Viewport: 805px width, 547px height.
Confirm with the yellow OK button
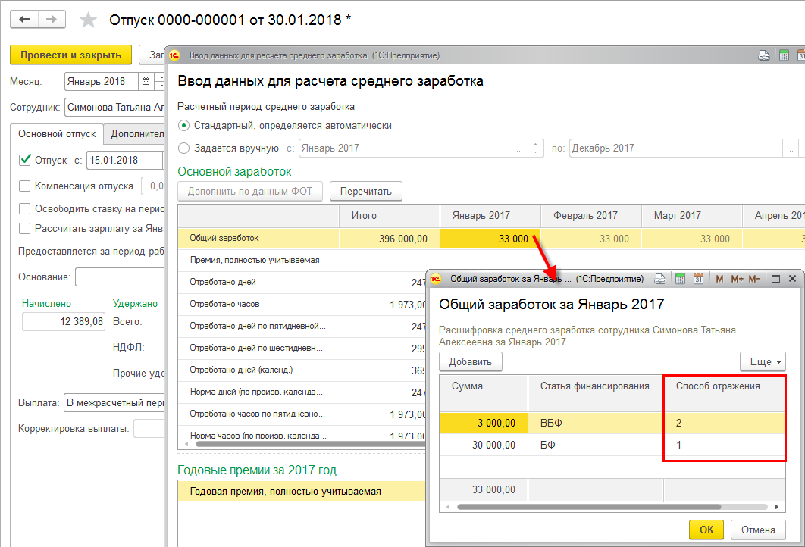706,530
